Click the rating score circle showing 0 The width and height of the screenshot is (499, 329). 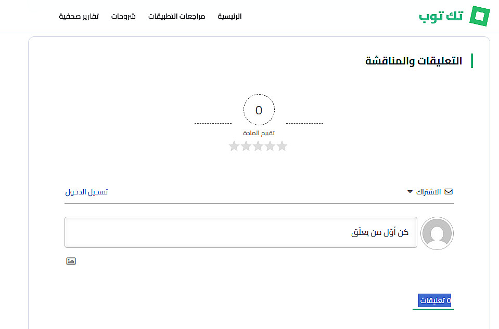click(x=259, y=110)
